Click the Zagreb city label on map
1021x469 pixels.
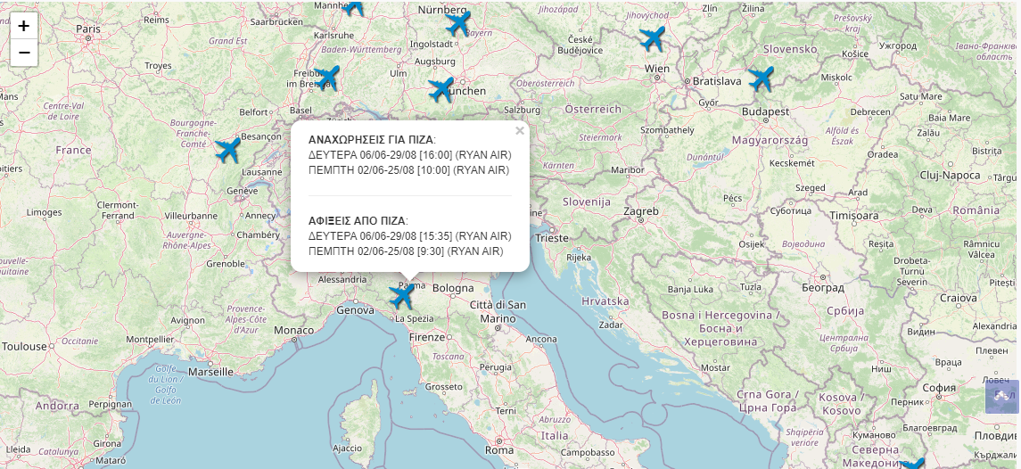pyautogui.click(x=641, y=211)
